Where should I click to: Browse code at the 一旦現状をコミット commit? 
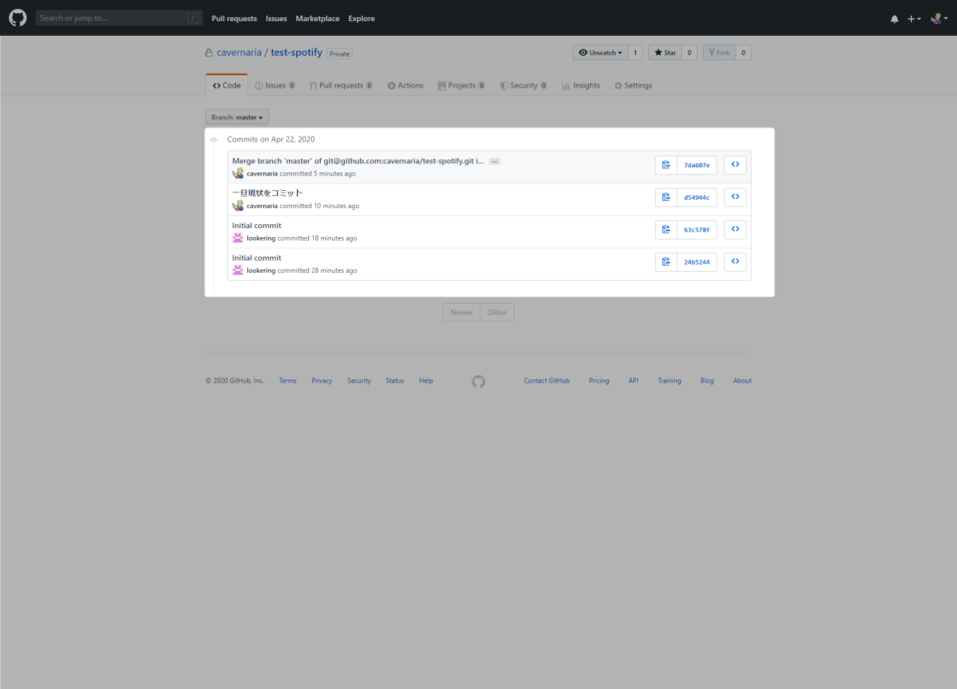(x=735, y=196)
